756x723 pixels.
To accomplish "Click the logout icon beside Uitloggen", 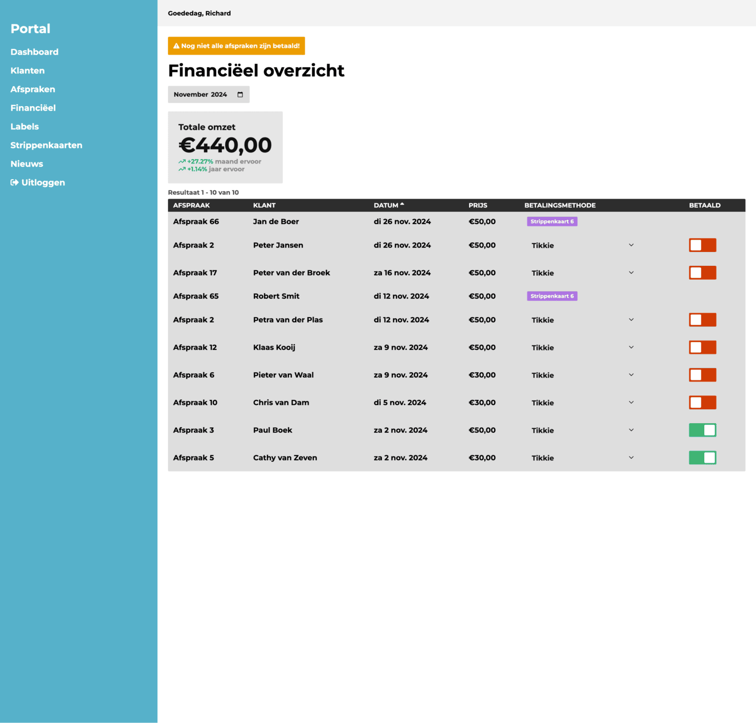I will pyautogui.click(x=14, y=182).
